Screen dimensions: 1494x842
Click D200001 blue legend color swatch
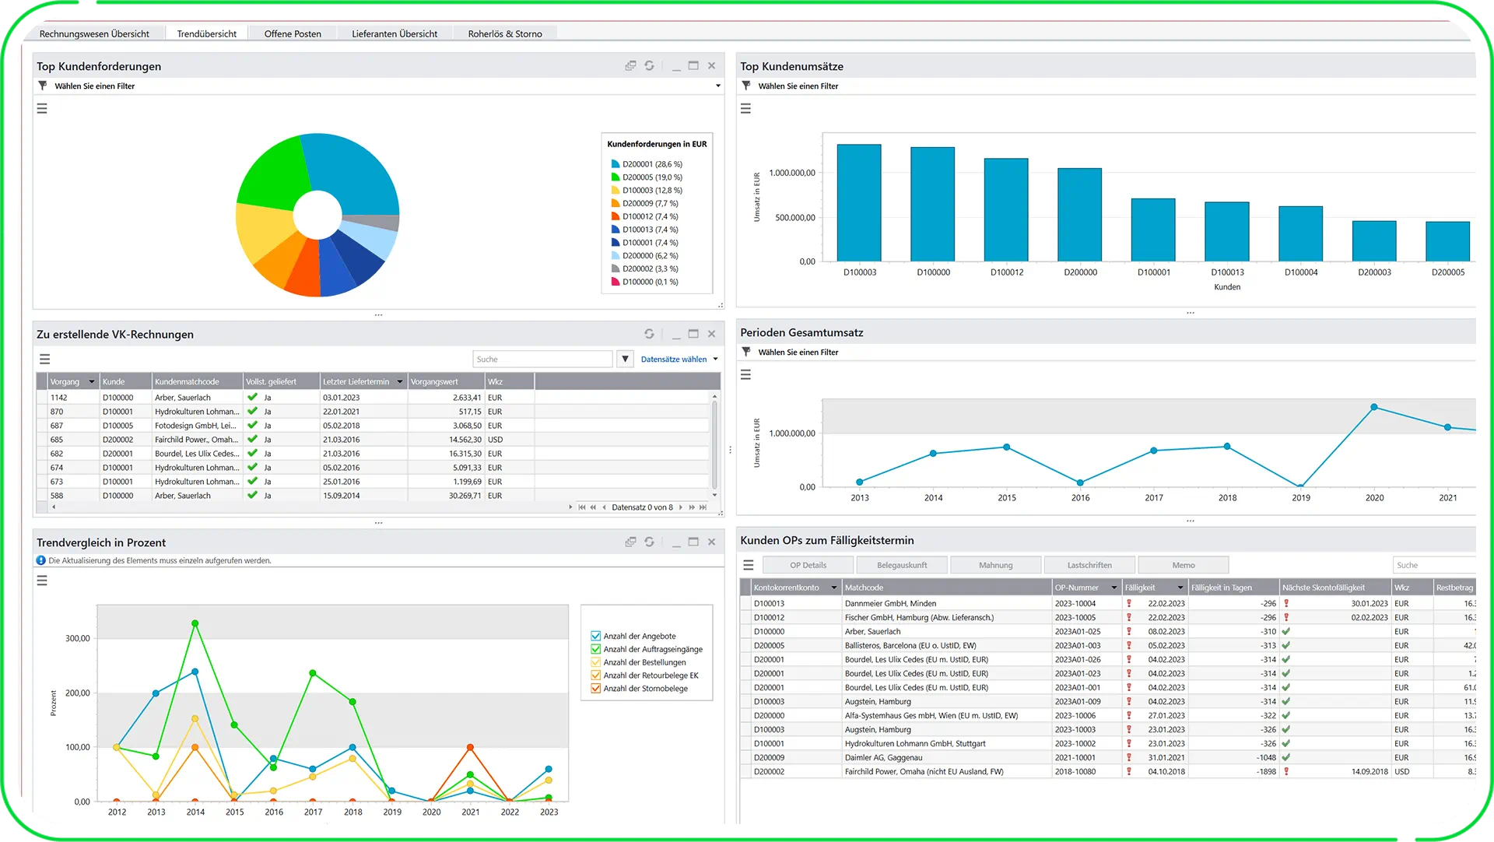(615, 164)
